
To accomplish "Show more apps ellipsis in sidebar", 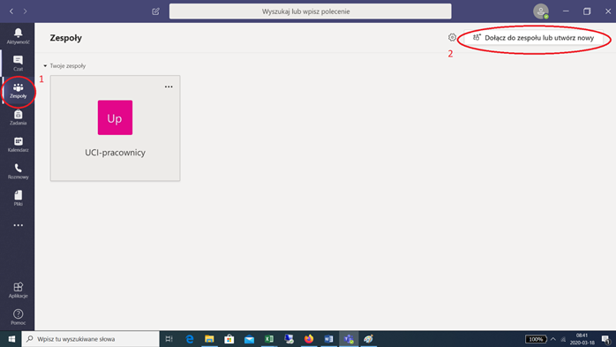I will click(18, 225).
